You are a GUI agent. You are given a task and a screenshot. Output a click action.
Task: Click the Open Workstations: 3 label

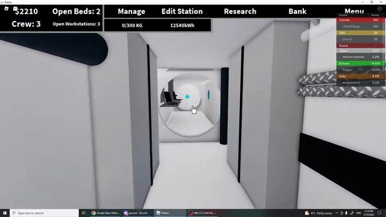pyautogui.click(x=77, y=24)
